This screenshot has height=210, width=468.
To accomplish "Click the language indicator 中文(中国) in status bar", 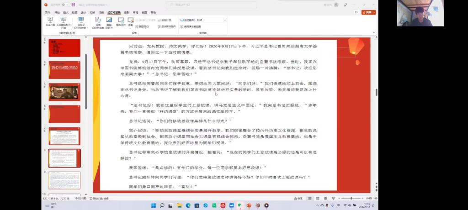I will [x=80, y=199].
